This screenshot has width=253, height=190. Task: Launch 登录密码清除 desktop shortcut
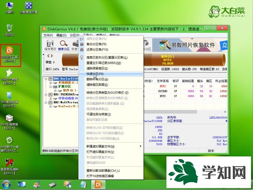click(9, 167)
